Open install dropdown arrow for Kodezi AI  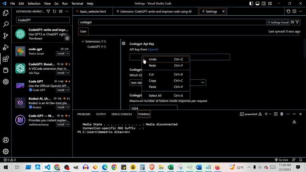[67, 107]
